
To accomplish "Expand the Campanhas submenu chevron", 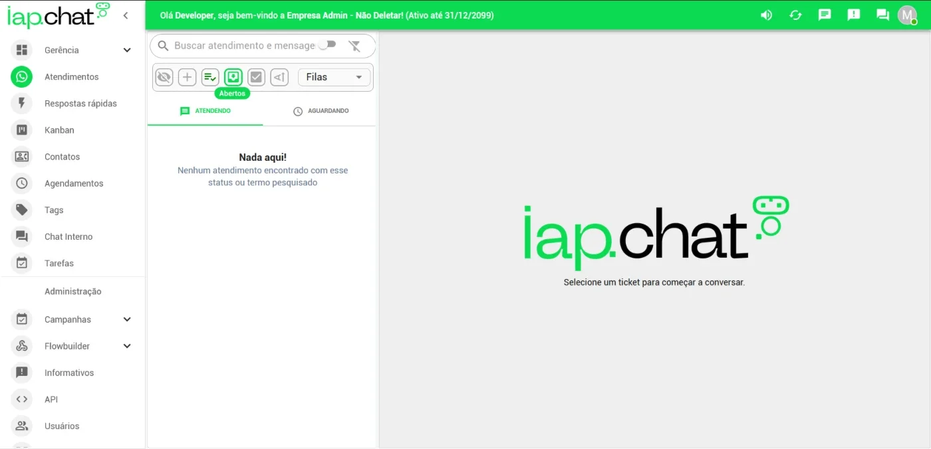I will click(127, 319).
